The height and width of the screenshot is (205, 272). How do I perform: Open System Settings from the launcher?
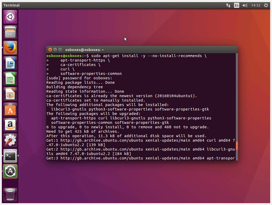[10, 140]
